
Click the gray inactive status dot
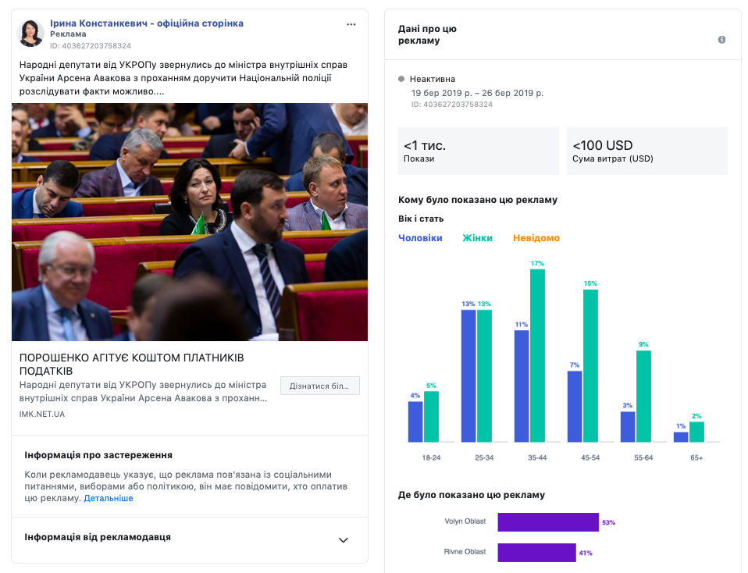[401, 79]
